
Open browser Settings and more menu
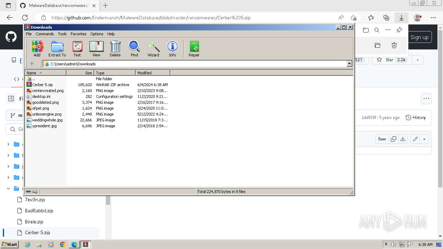pyautogui.click(x=433, y=18)
